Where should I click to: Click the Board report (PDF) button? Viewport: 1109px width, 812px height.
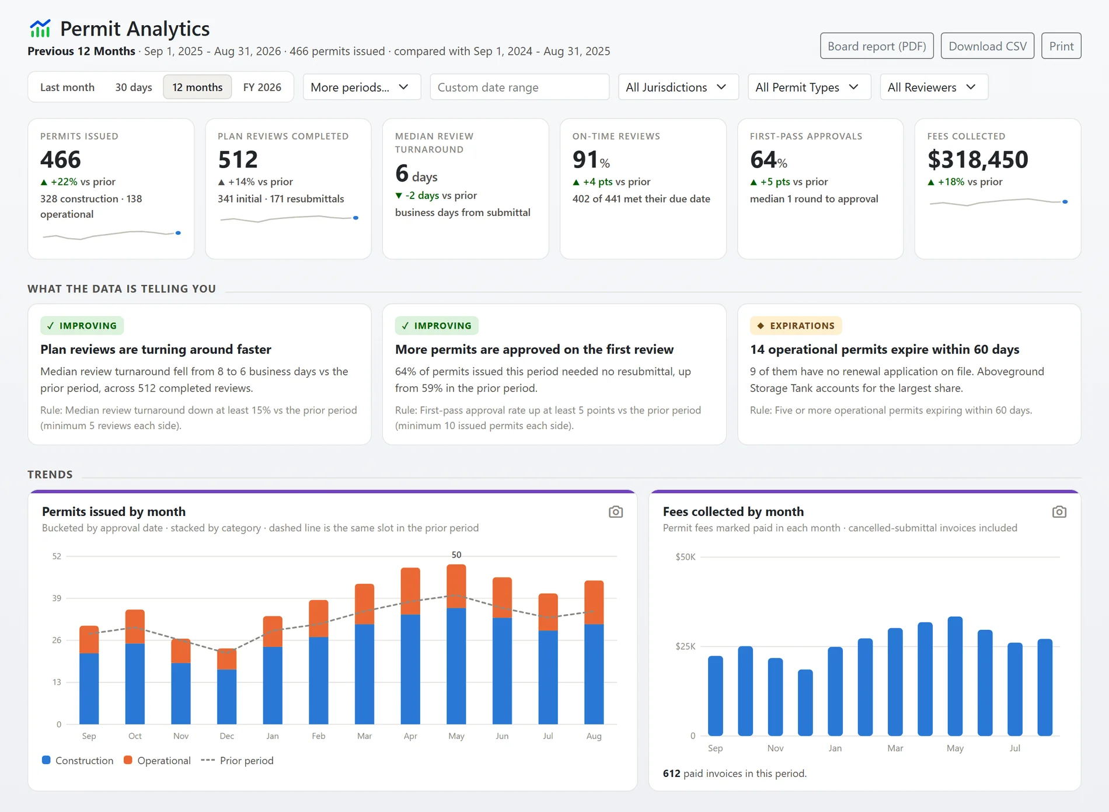point(877,46)
